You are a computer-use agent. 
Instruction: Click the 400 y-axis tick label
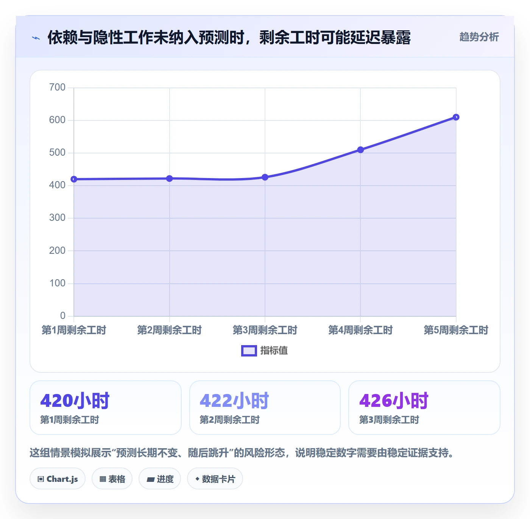57,185
